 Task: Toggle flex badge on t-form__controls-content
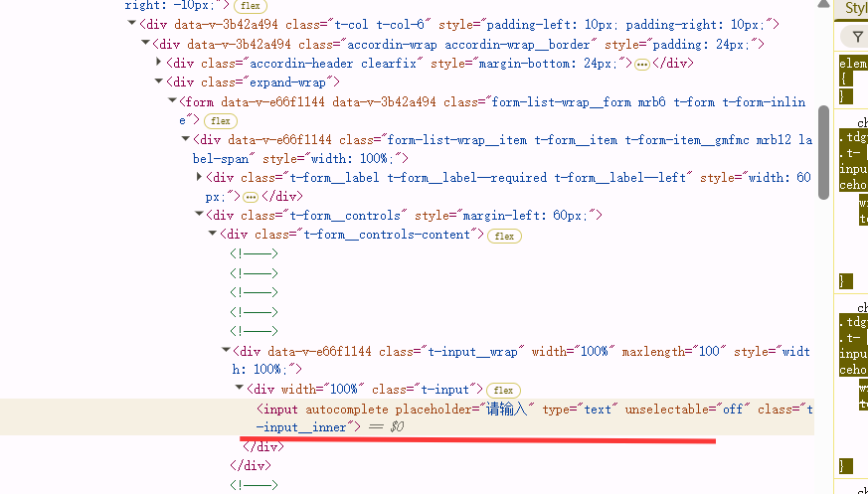click(504, 237)
